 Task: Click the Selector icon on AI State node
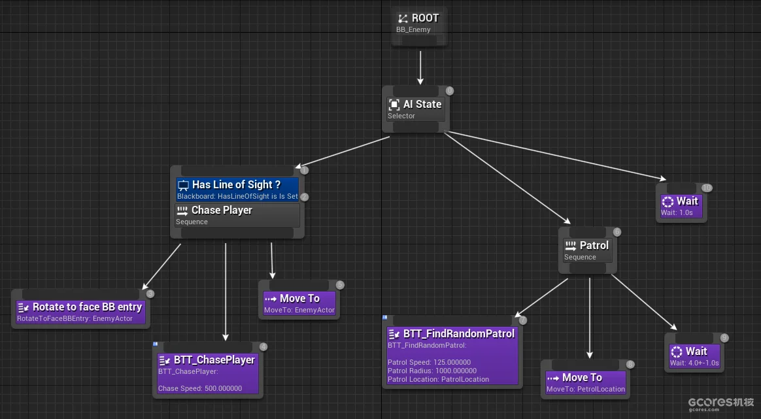tap(394, 105)
